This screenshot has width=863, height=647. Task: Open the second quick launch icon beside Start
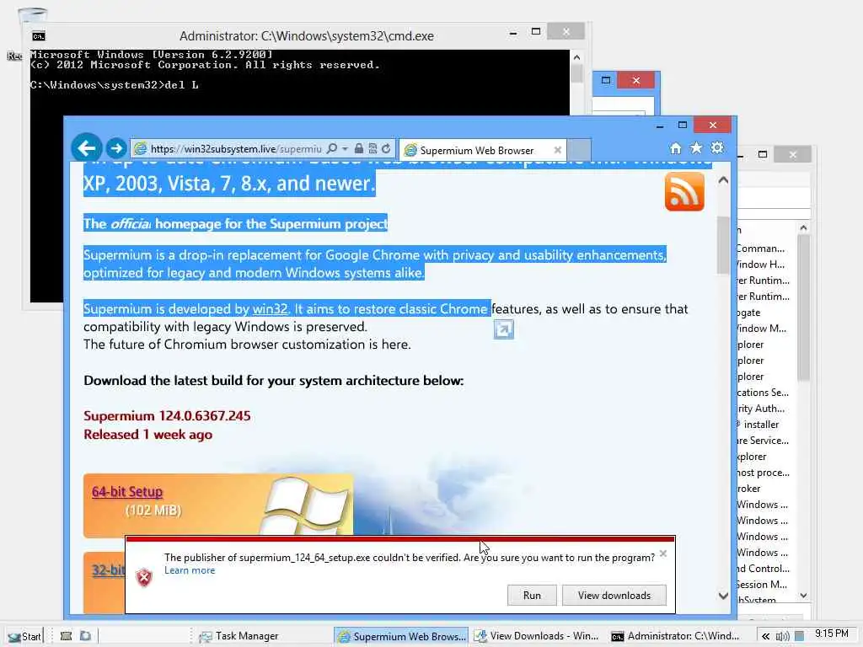(85, 636)
